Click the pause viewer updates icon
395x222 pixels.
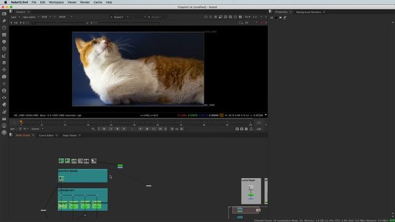coord(240,17)
